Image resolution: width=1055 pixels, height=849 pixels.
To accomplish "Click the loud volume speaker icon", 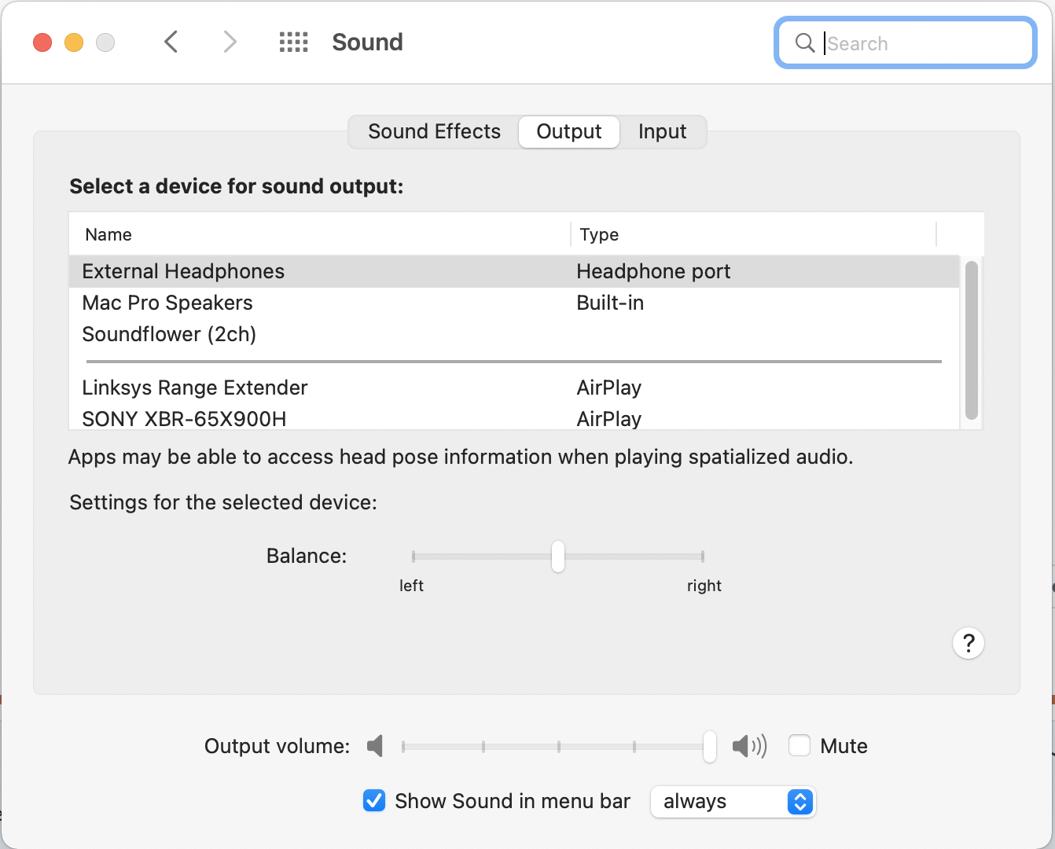I will pyautogui.click(x=749, y=746).
